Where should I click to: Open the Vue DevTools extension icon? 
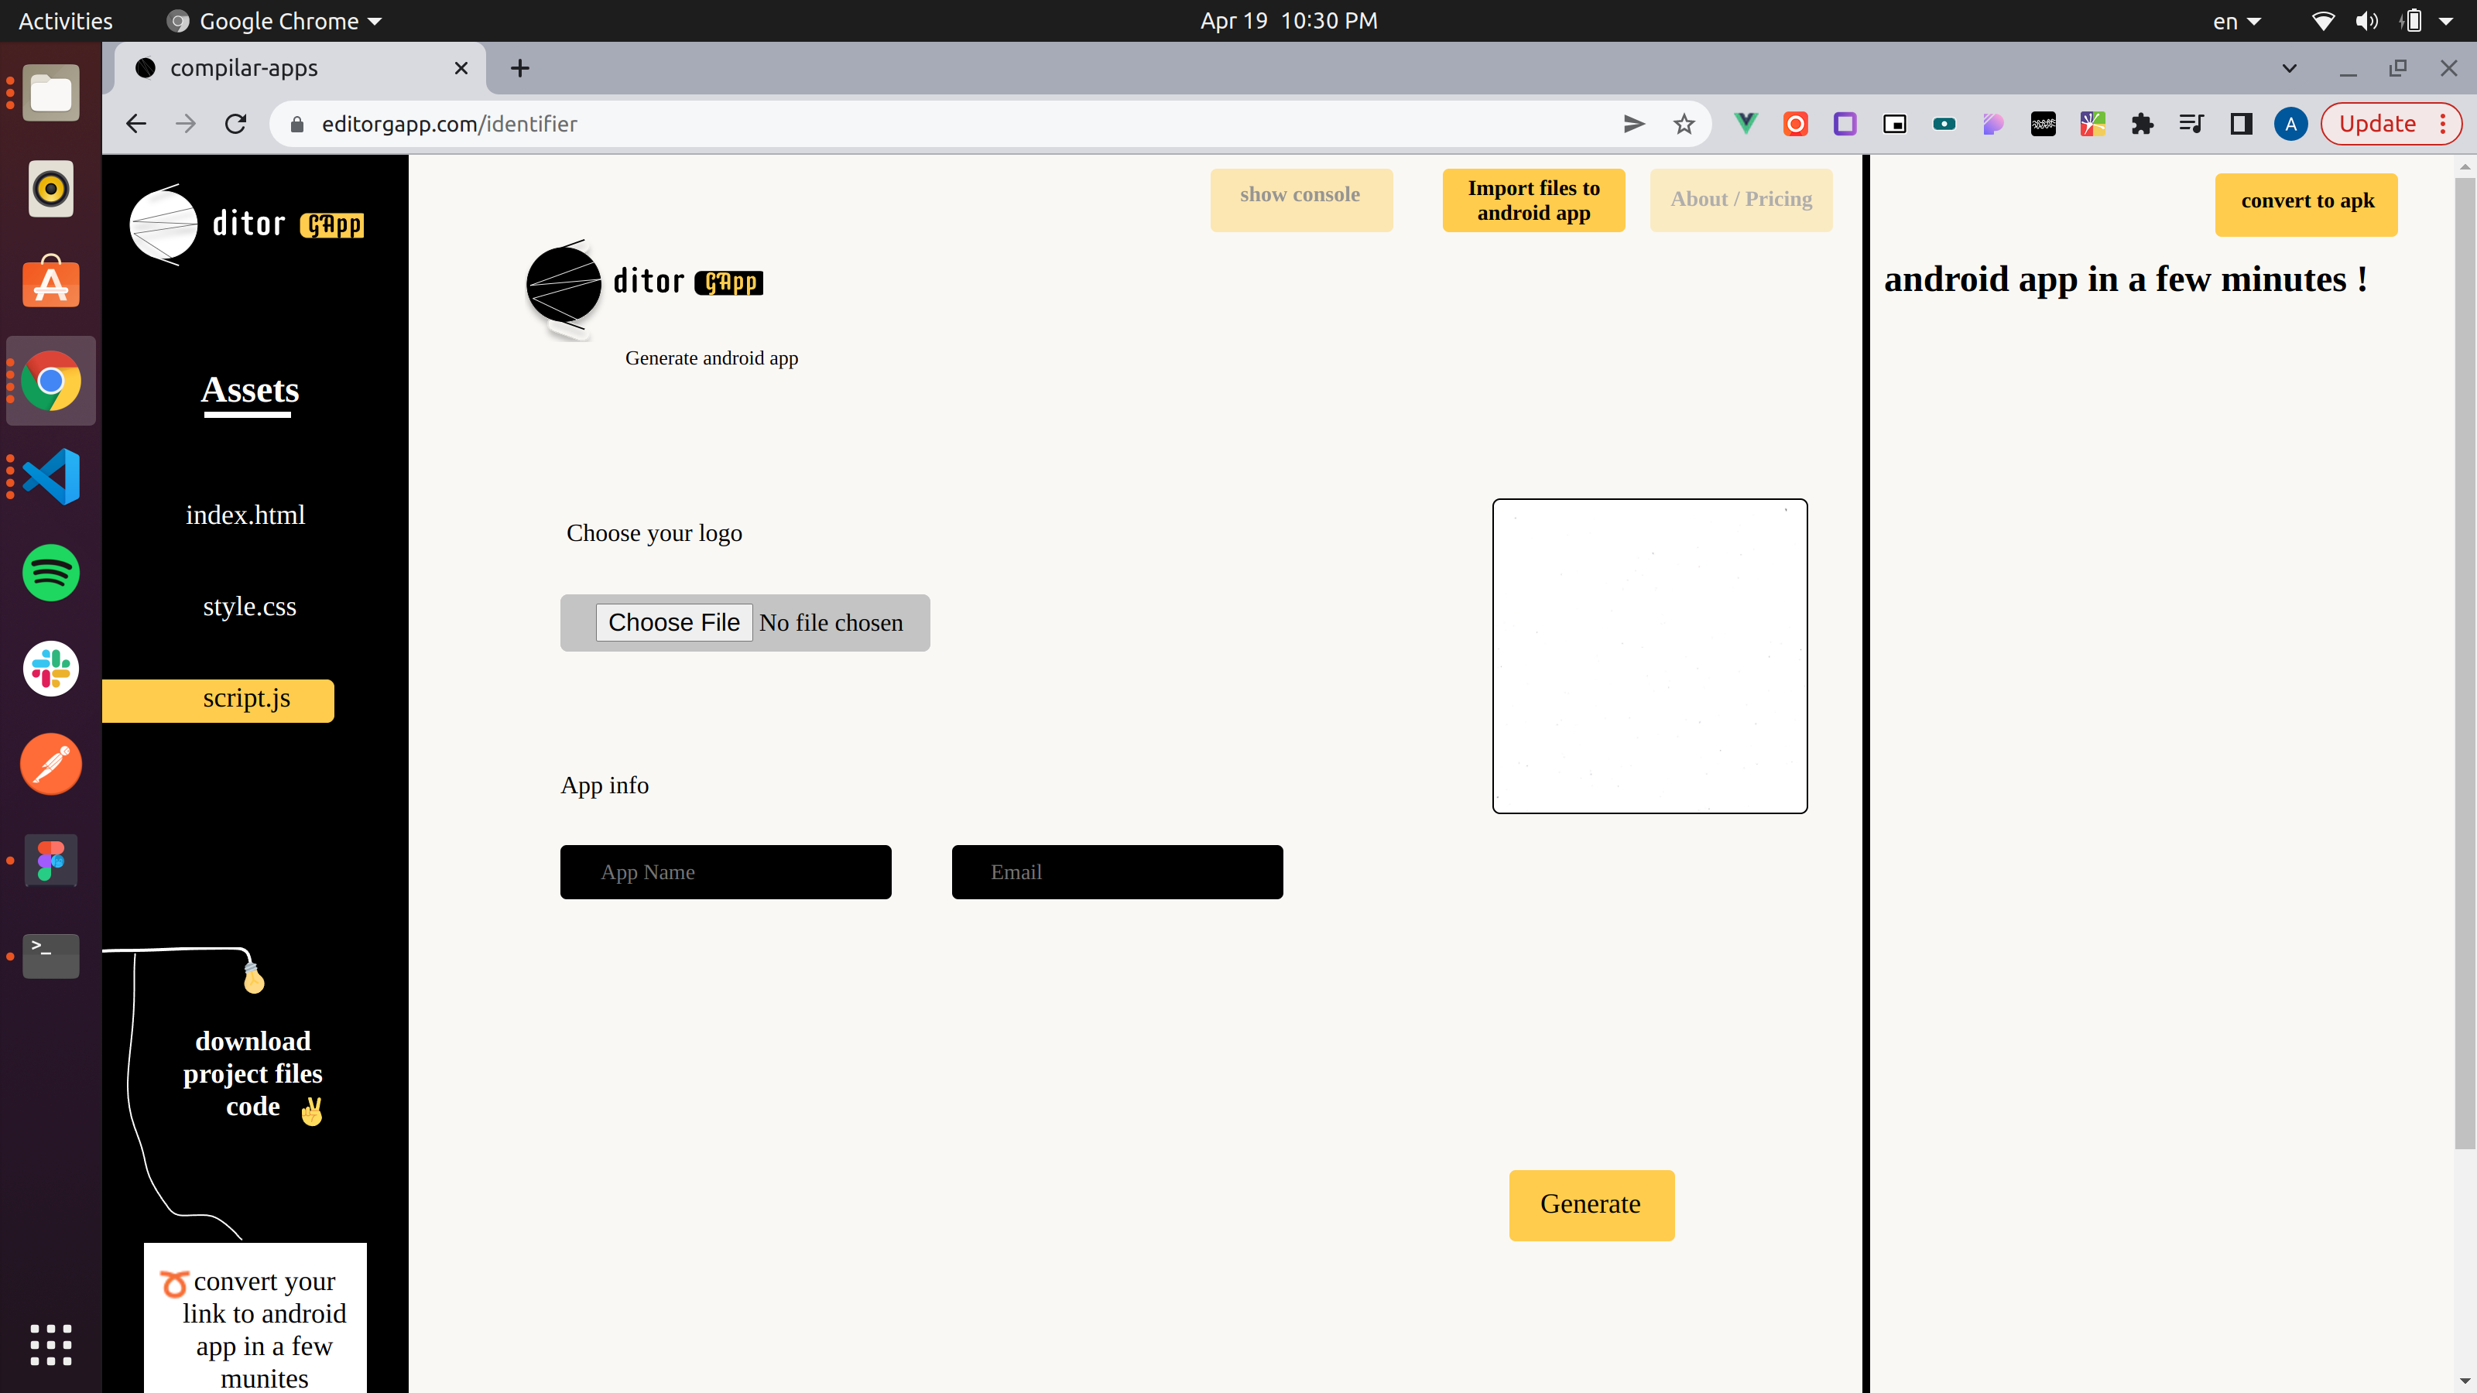click(x=1746, y=123)
